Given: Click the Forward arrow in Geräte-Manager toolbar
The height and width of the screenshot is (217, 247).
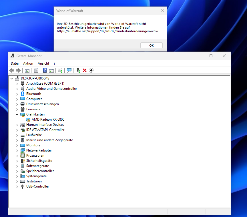Looking at the screenshot, I should point(18,70).
